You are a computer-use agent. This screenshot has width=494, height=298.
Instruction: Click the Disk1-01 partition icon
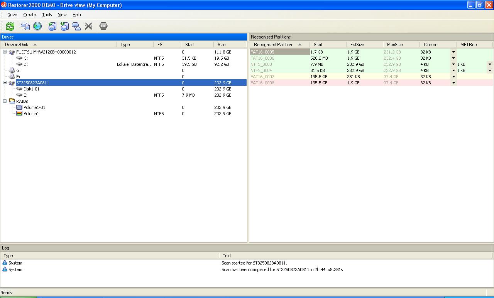tap(19, 89)
